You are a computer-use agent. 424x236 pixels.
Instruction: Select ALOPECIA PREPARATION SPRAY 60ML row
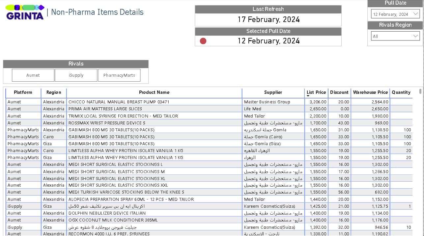pos(209,199)
